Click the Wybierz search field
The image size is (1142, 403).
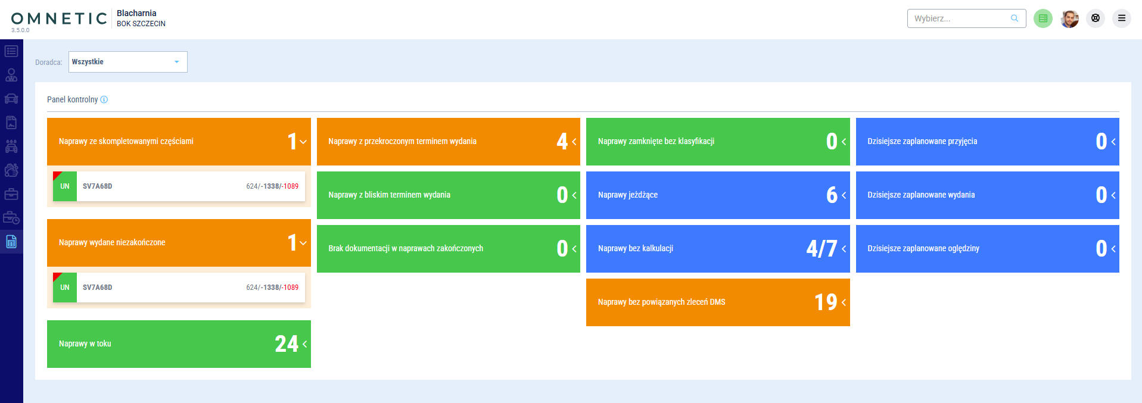click(960, 18)
